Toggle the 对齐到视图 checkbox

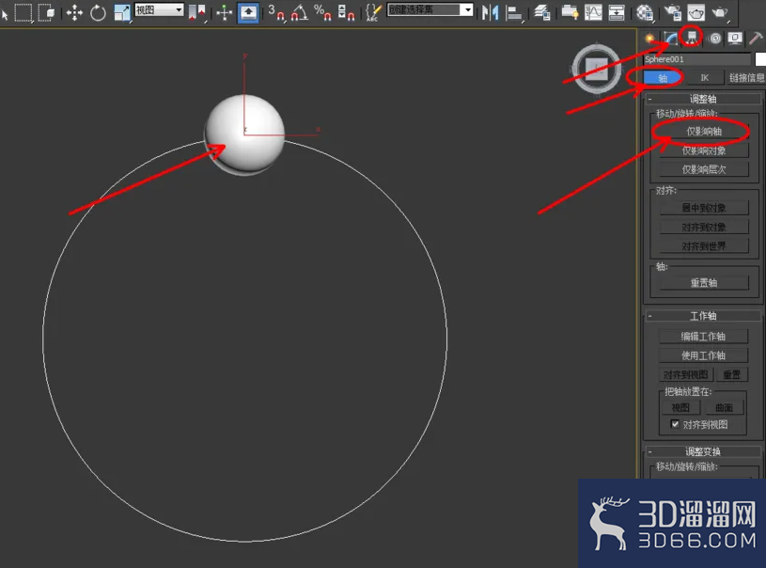(x=675, y=424)
